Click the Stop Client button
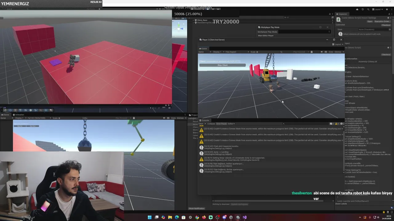This screenshot has height=221, width=394. [223, 65]
